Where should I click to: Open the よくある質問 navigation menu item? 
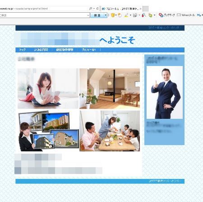tap(41, 50)
